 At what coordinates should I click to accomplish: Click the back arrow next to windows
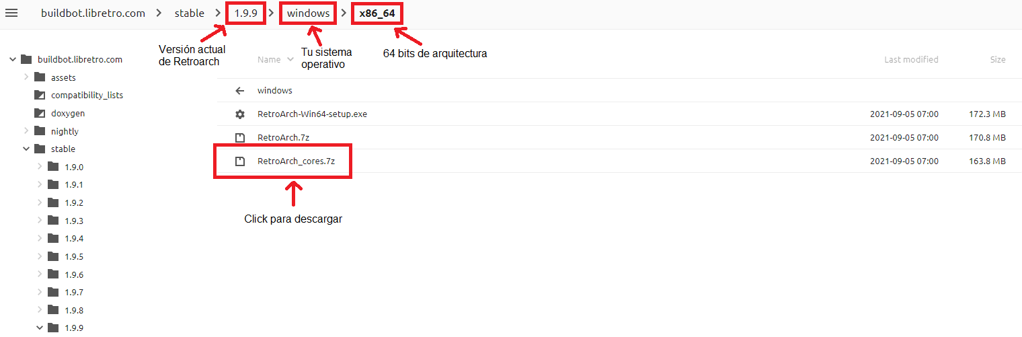coord(240,91)
